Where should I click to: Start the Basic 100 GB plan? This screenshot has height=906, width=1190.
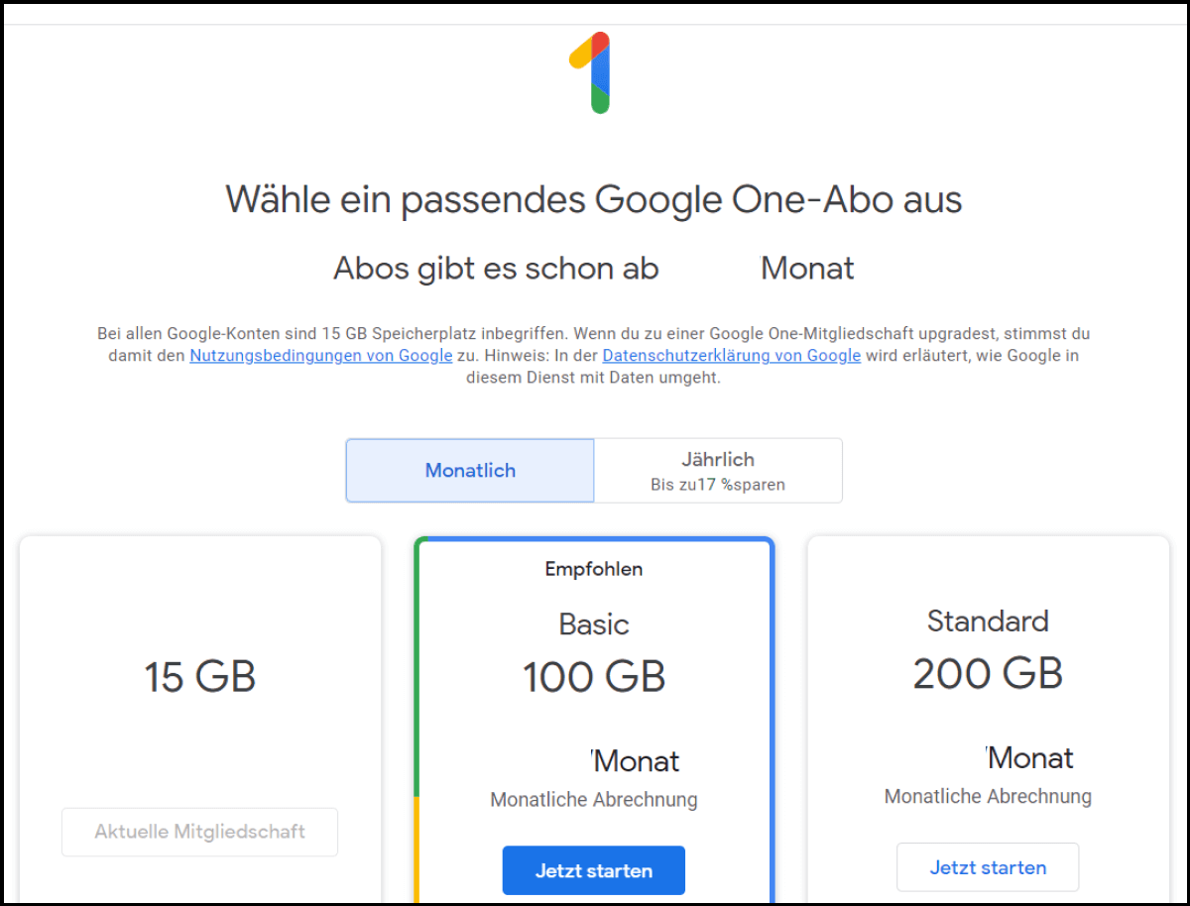tap(593, 871)
